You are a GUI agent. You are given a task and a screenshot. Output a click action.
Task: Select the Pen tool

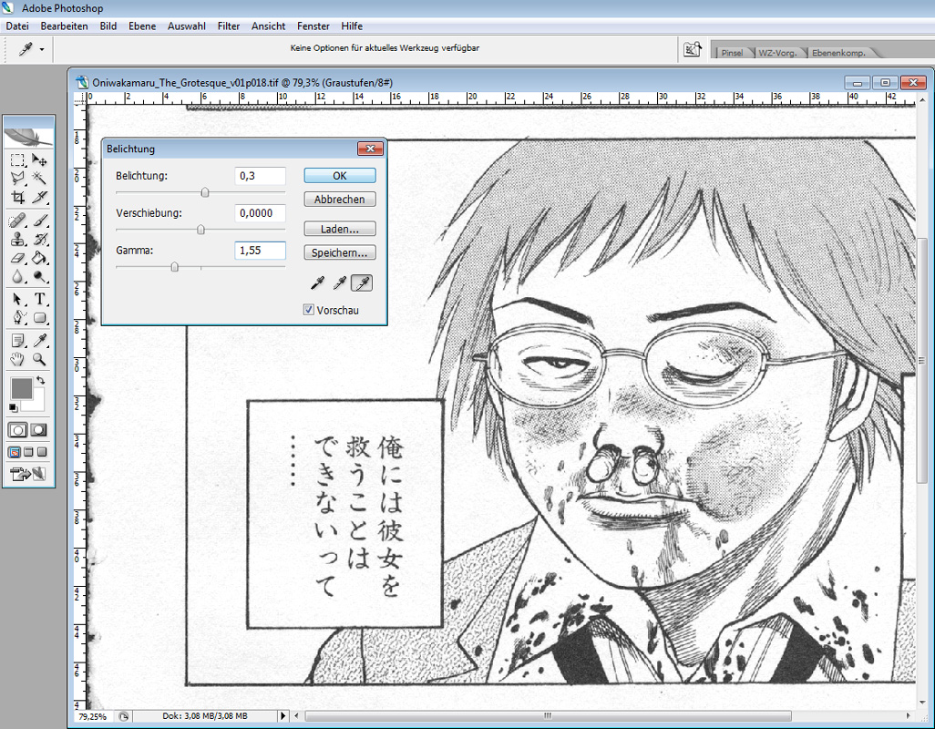(18, 318)
